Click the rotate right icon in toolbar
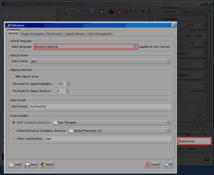This screenshot has width=214, height=175. click(x=136, y=11)
